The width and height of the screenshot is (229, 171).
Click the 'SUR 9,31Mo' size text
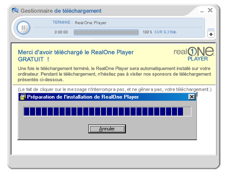(x=165, y=32)
